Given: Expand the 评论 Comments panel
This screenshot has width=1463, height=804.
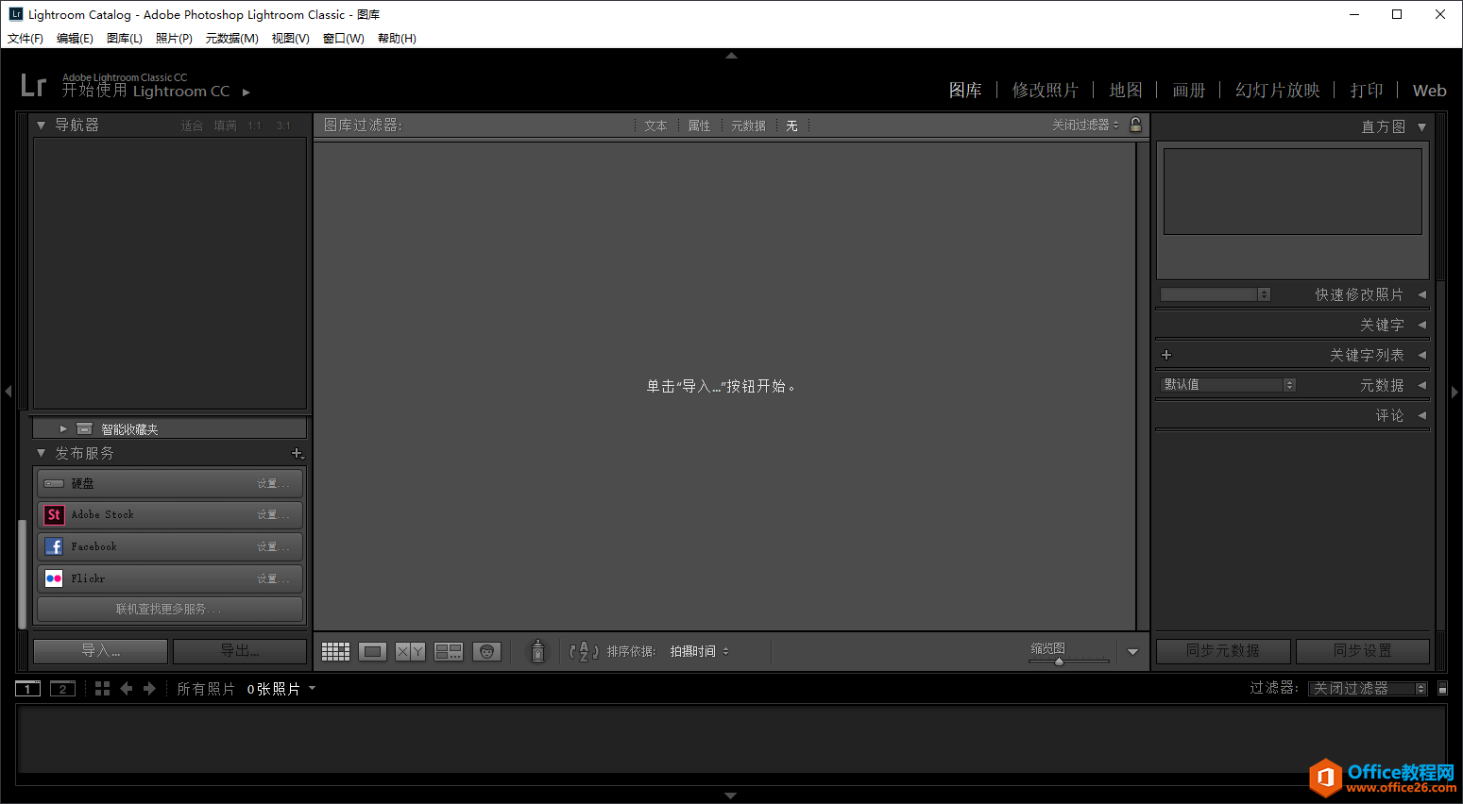Looking at the screenshot, I should [1421, 415].
